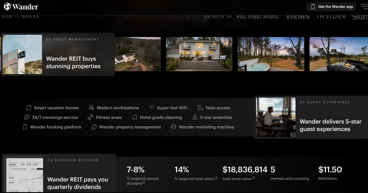Viewport: 368px width, 193px height.
Task: Click the 7-8% targeted annual dividend value
Action: coord(136,170)
